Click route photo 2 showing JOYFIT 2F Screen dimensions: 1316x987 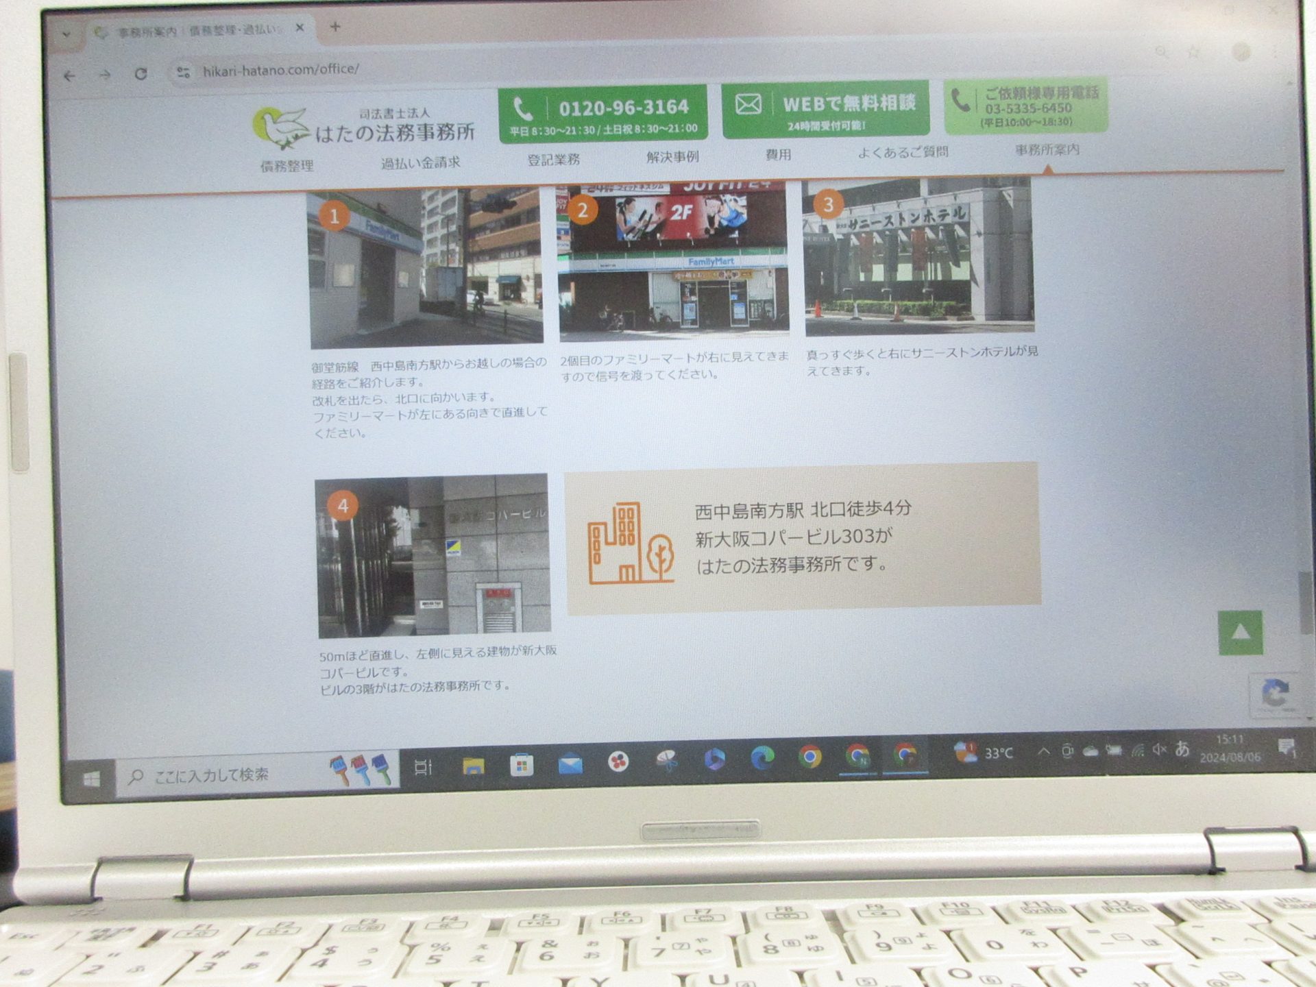click(673, 261)
